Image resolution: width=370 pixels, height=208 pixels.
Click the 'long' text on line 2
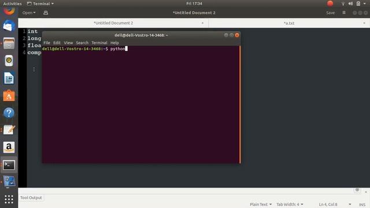34,38
